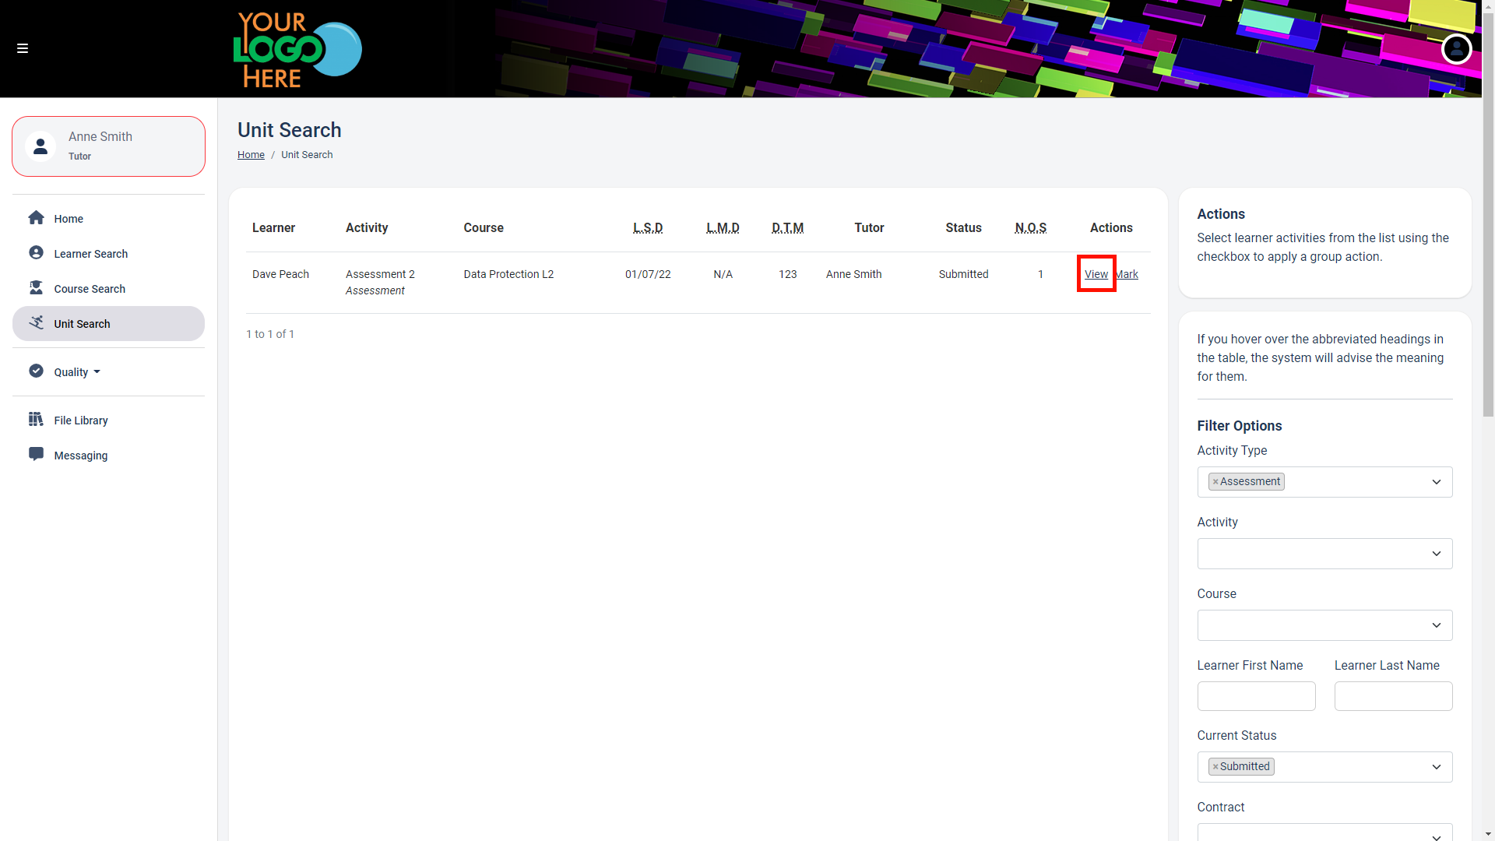Click the Course column heading
This screenshot has width=1495, height=841.
(x=484, y=228)
